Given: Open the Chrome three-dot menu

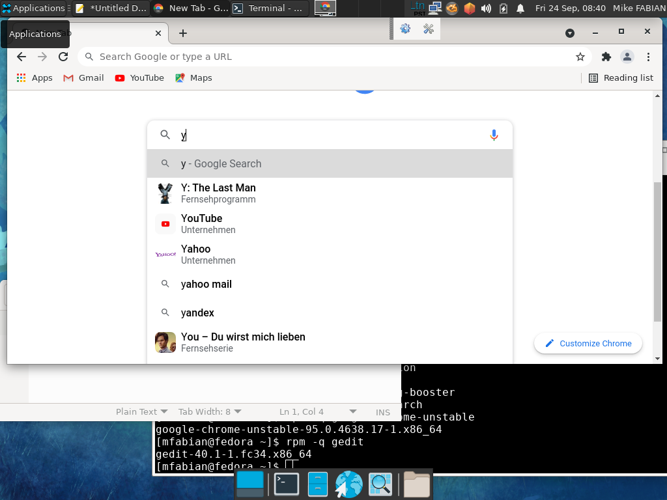Looking at the screenshot, I should (649, 57).
